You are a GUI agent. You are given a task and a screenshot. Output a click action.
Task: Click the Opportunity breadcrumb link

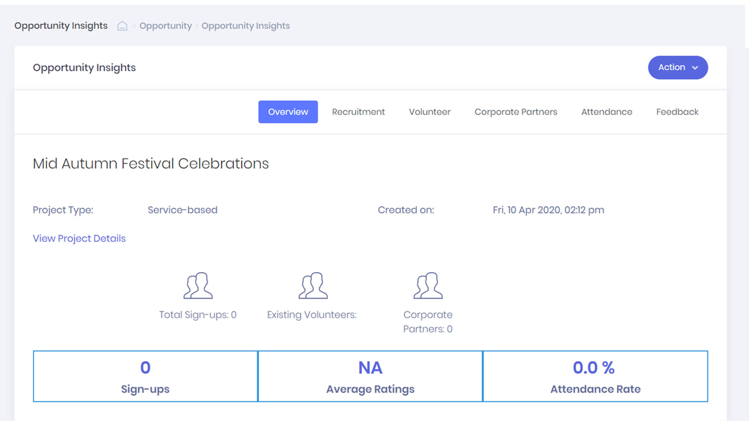pos(165,26)
